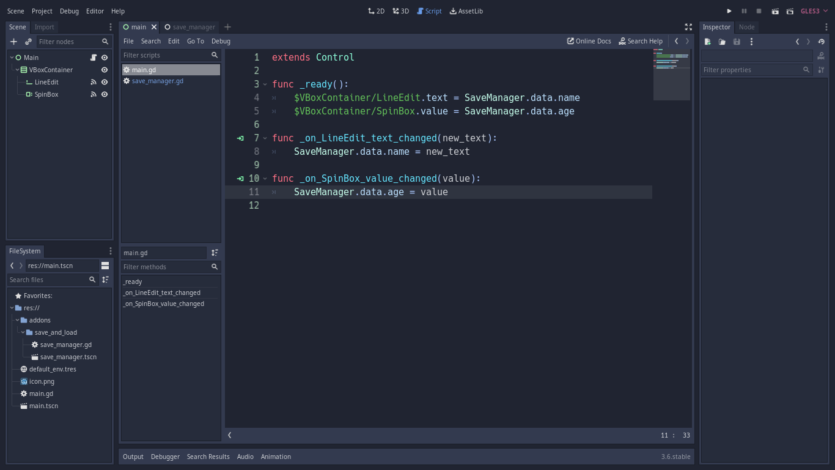Click the sort methods icon in script panel
835x470 pixels.
coord(215,253)
